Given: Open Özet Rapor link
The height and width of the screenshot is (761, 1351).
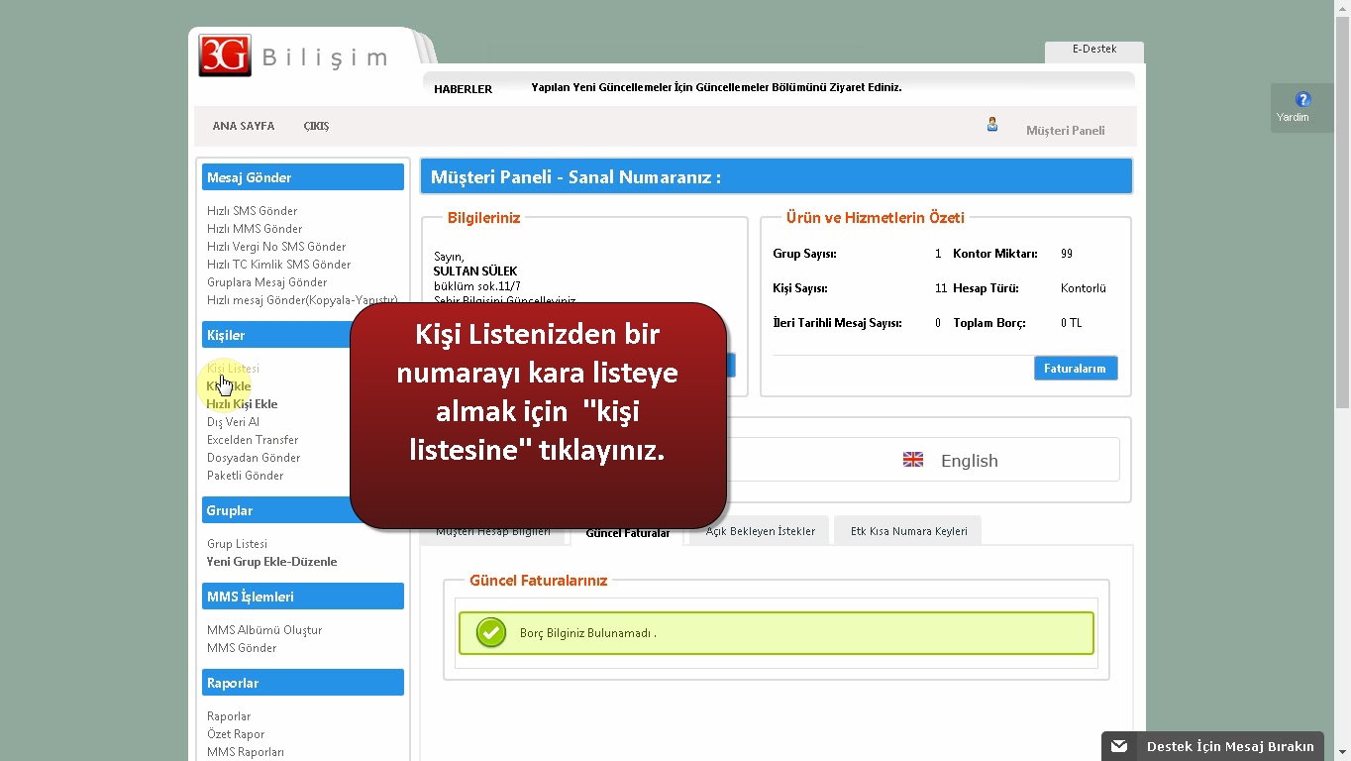Looking at the screenshot, I should 235,734.
